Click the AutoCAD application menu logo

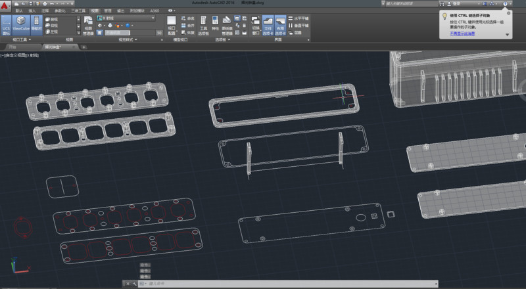point(5,5)
